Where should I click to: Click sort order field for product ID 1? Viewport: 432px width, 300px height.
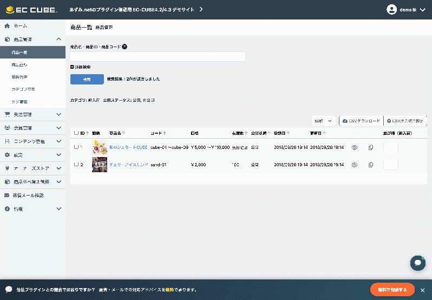tap(391, 147)
